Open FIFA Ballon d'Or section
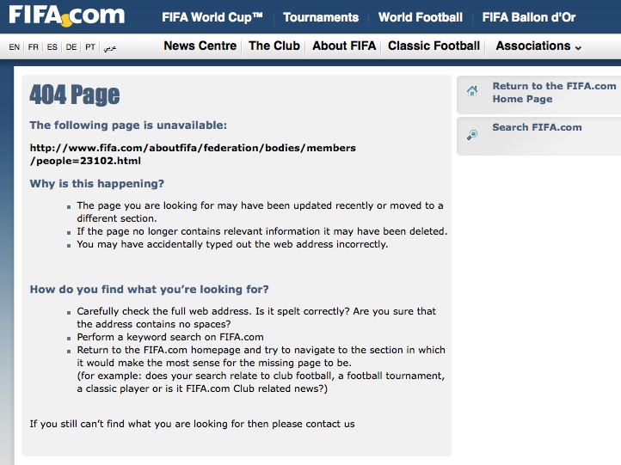 529,17
